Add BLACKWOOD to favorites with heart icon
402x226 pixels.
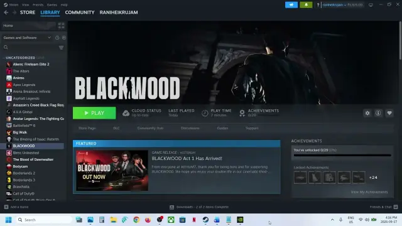pyautogui.click(x=389, y=113)
